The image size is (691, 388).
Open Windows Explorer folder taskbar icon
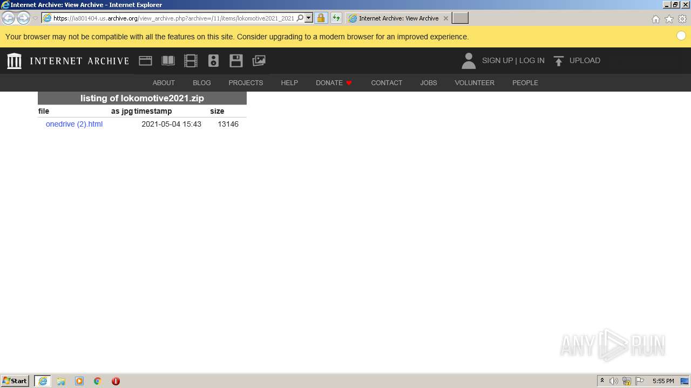pyautogui.click(x=61, y=381)
